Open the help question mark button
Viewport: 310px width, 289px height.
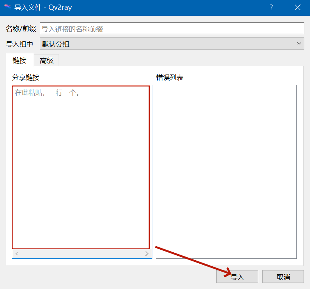coord(271,8)
